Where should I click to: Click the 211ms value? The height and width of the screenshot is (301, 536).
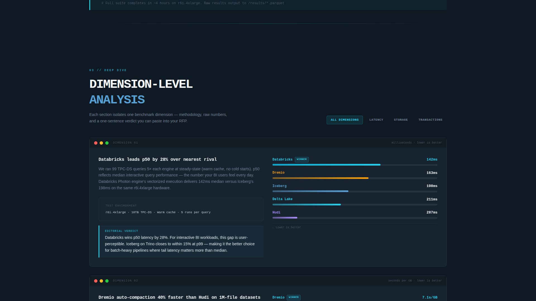pyautogui.click(x=432, y=199)
